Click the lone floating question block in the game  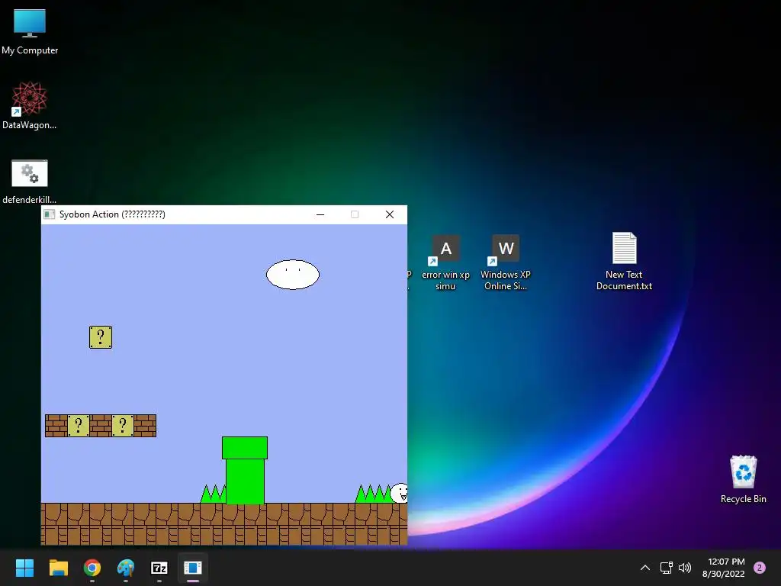(x=101, y=337)
